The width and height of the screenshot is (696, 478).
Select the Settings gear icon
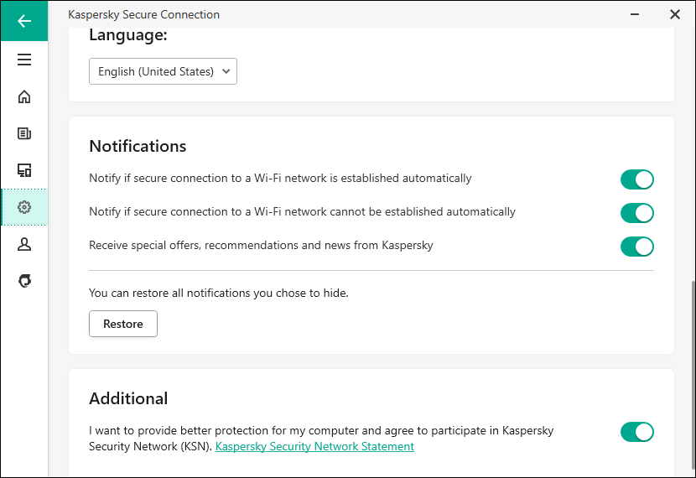click(24, 207)
